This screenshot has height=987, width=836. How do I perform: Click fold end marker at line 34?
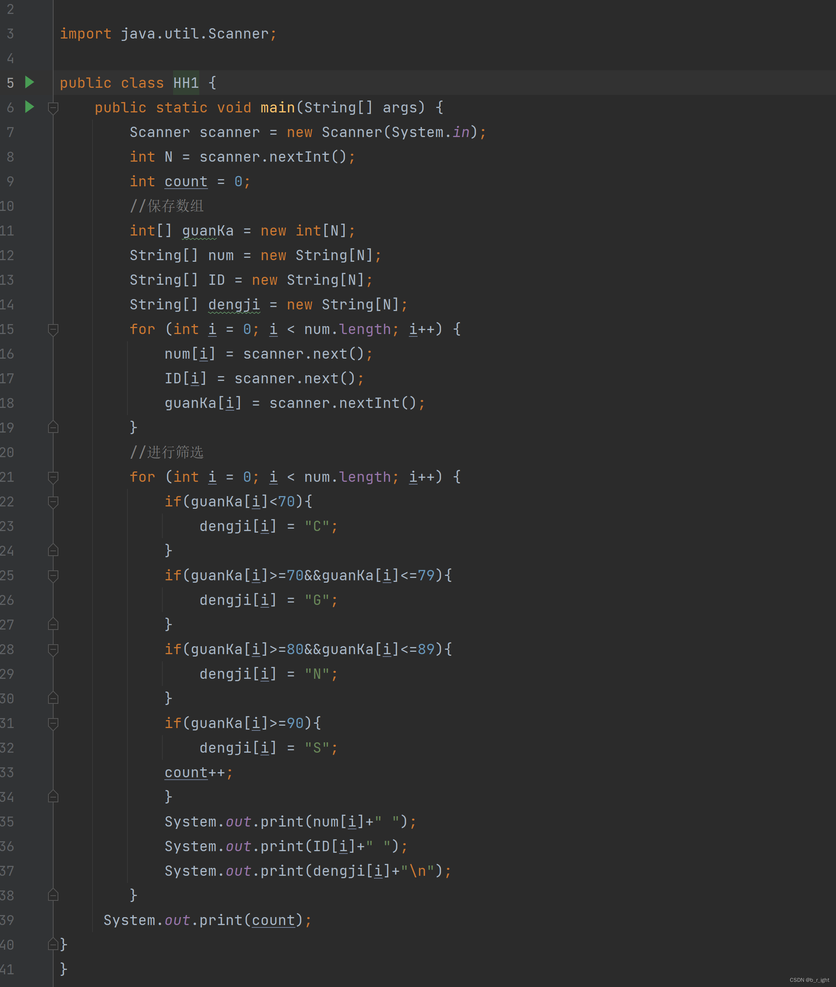53,796
